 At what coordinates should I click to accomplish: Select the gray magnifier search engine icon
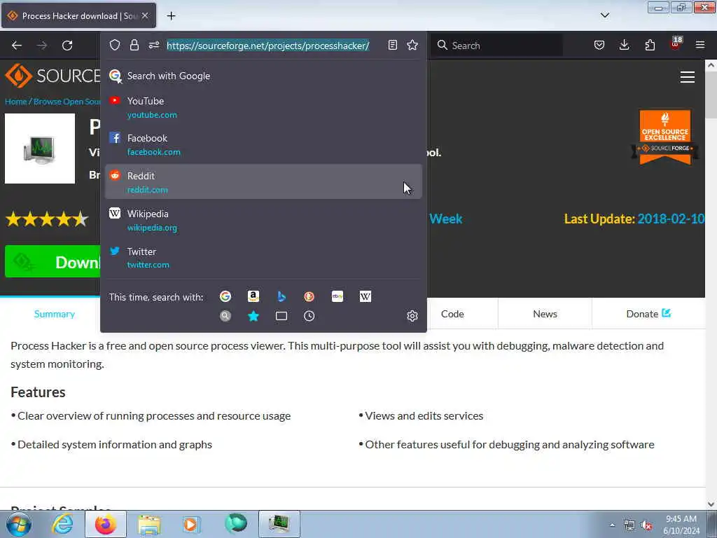point(225,316)
